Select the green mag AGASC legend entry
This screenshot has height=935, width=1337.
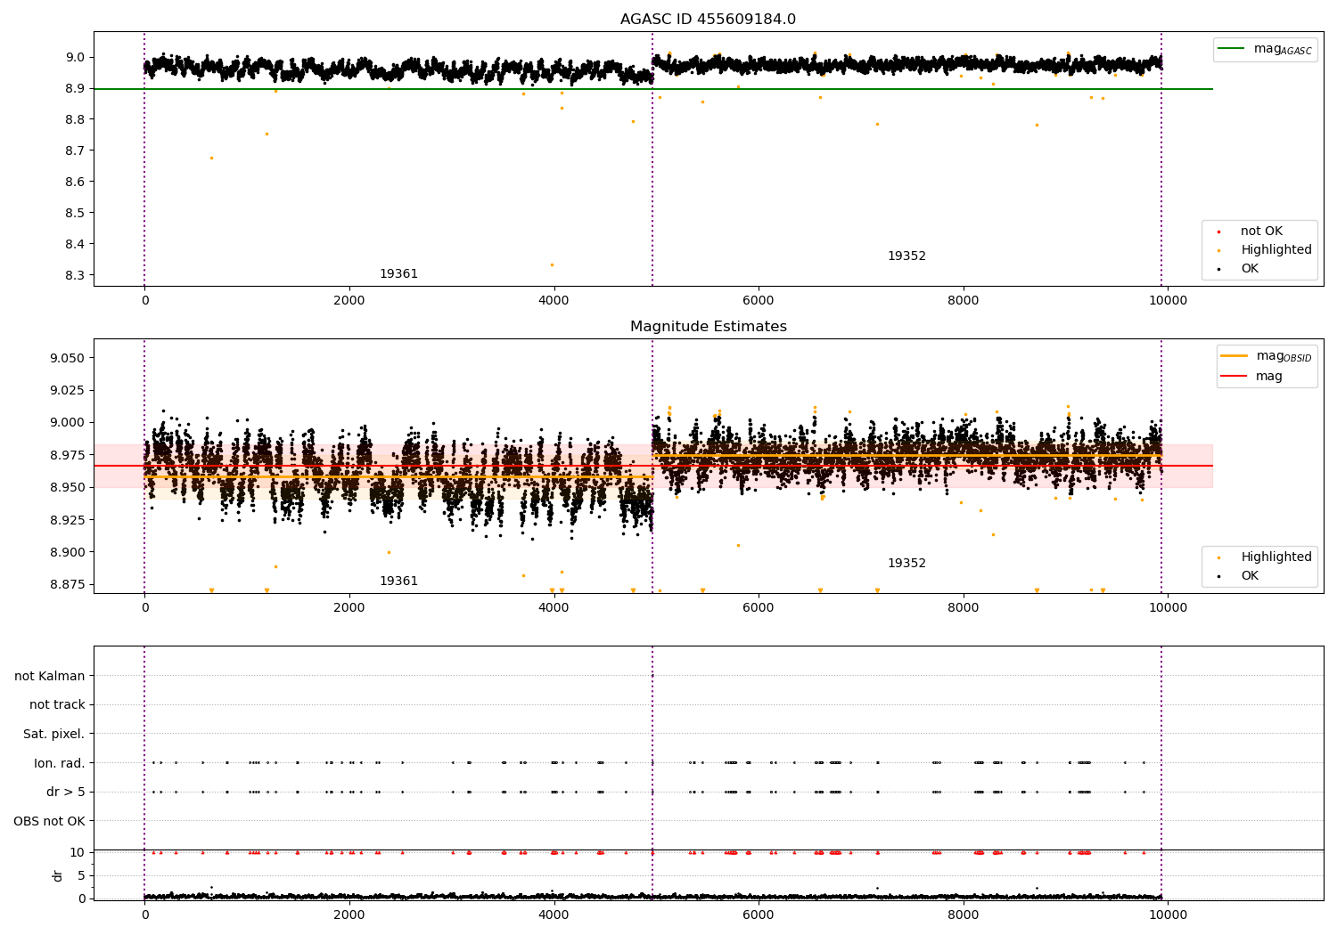pyautogui.click(x=1265, y=49)
